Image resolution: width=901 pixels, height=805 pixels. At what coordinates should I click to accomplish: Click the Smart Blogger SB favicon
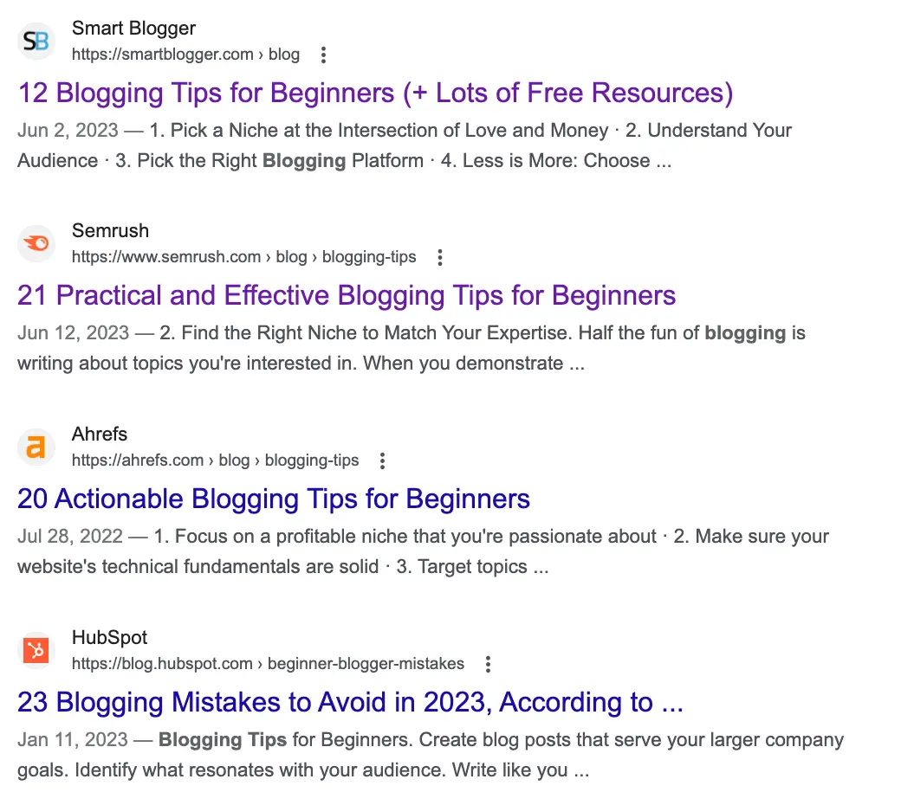(36, 42)
